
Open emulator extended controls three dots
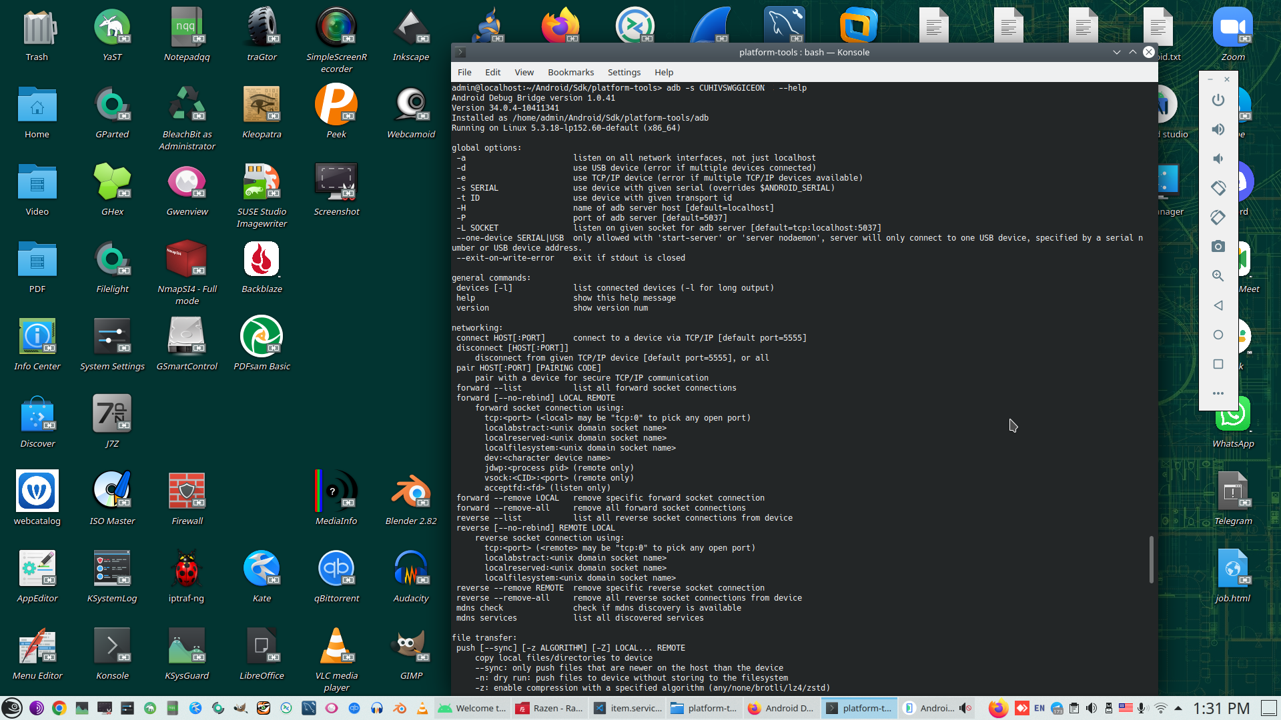click(1218, 393)
